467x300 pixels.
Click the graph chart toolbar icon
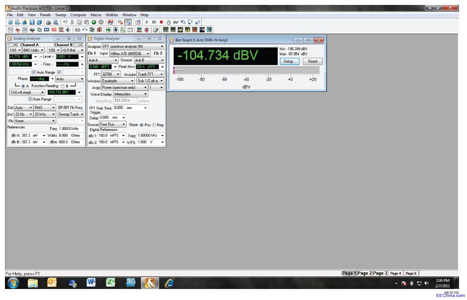pyautogui.click(x=123, y=30)
